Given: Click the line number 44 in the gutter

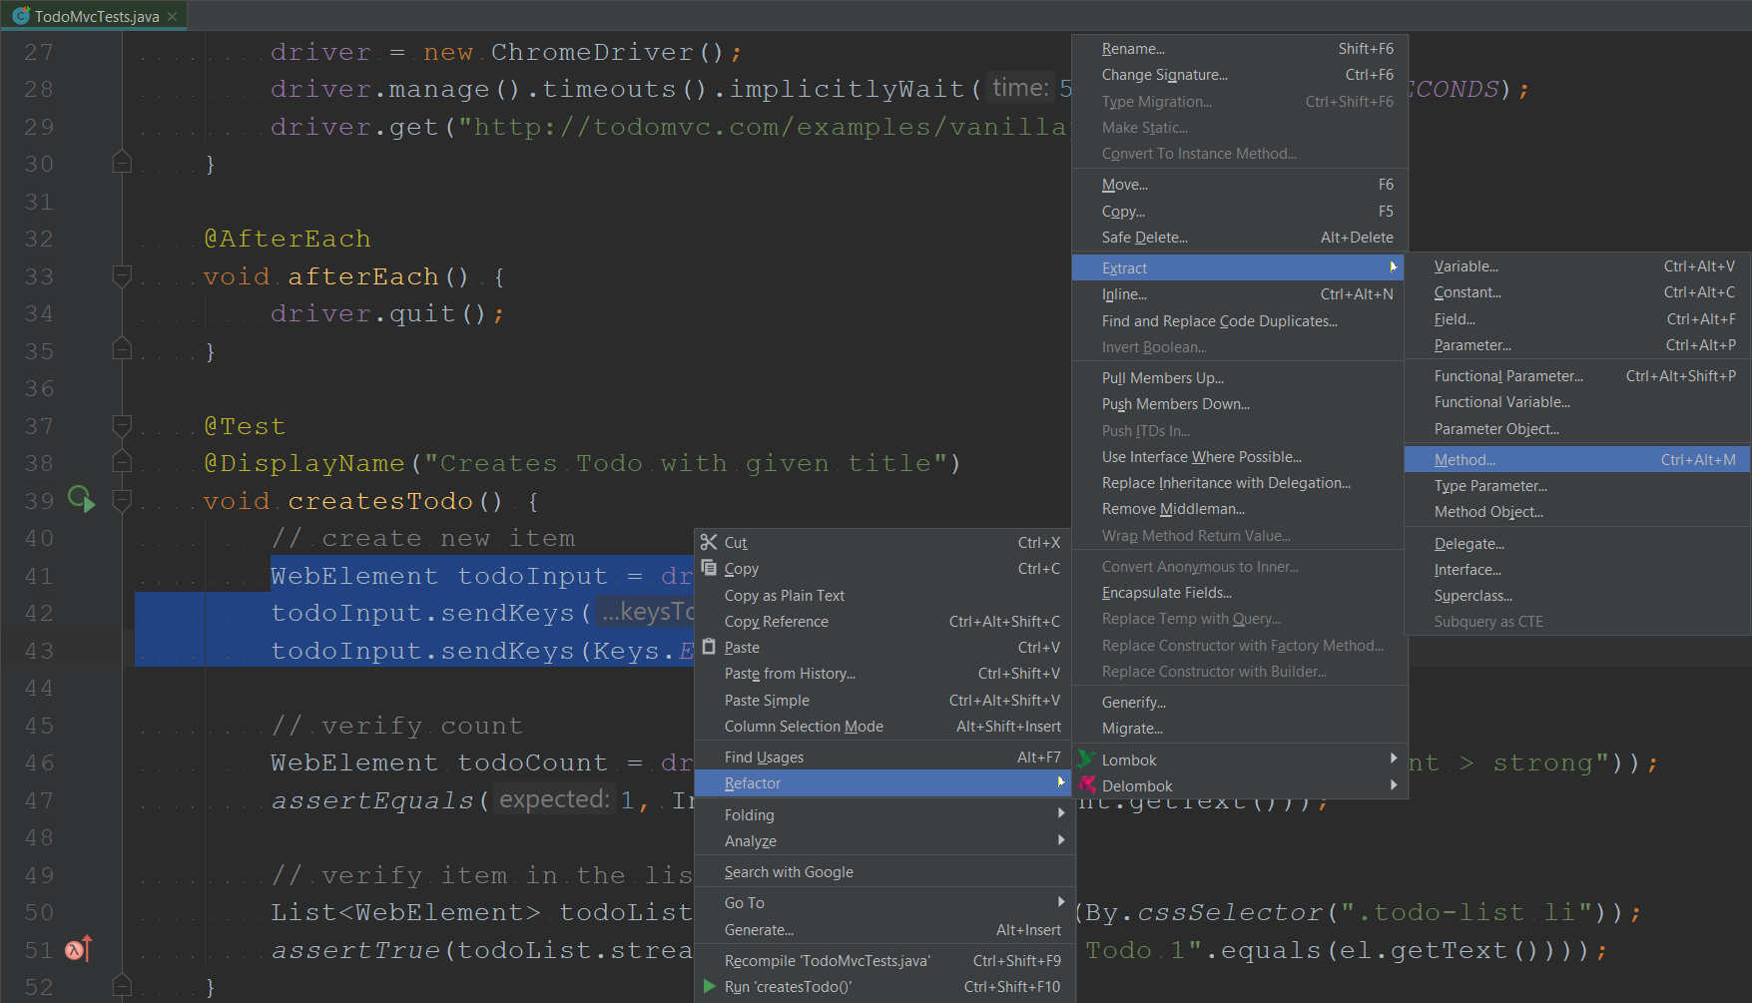Looking at the screenshot, I should (39, 688).
